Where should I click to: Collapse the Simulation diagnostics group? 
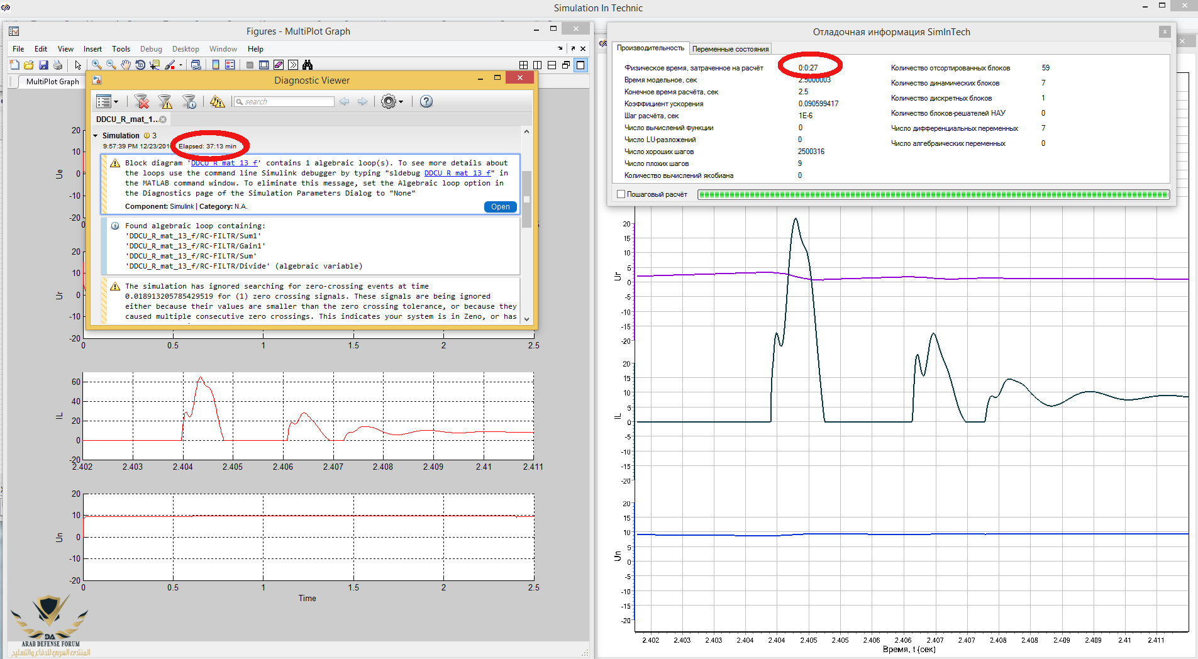pos(96,136)
